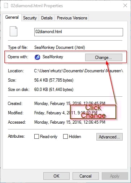The width and height of the screenshot is (131, 183).
Task: Tick the Read-only attribute checkbox
Action: pos(36,136)
